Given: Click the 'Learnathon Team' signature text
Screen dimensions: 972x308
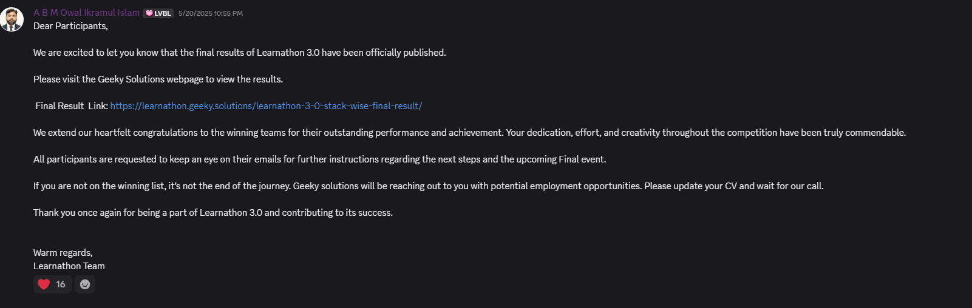Looking at the screenshot, I should pos(69,266).
